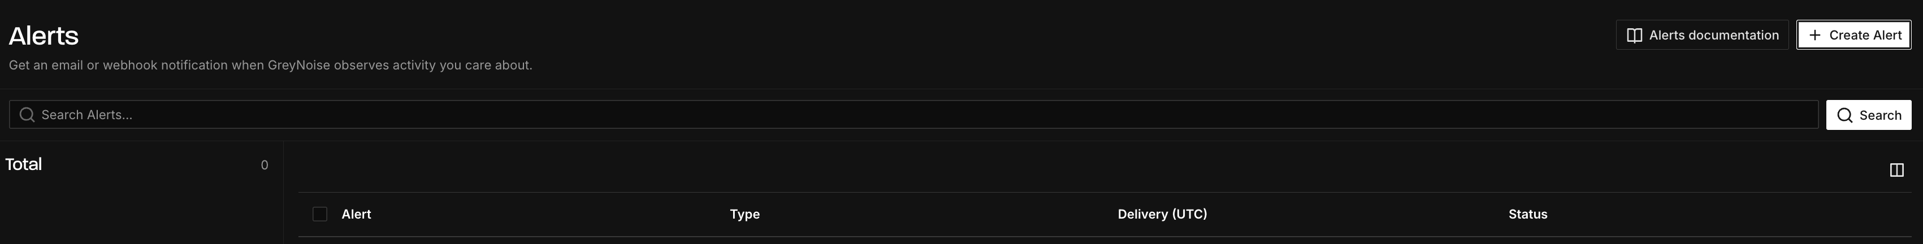Tick the select-all checkbox beside Alert header
Screen dimensions: 1923x244
[x=319, y=214]
